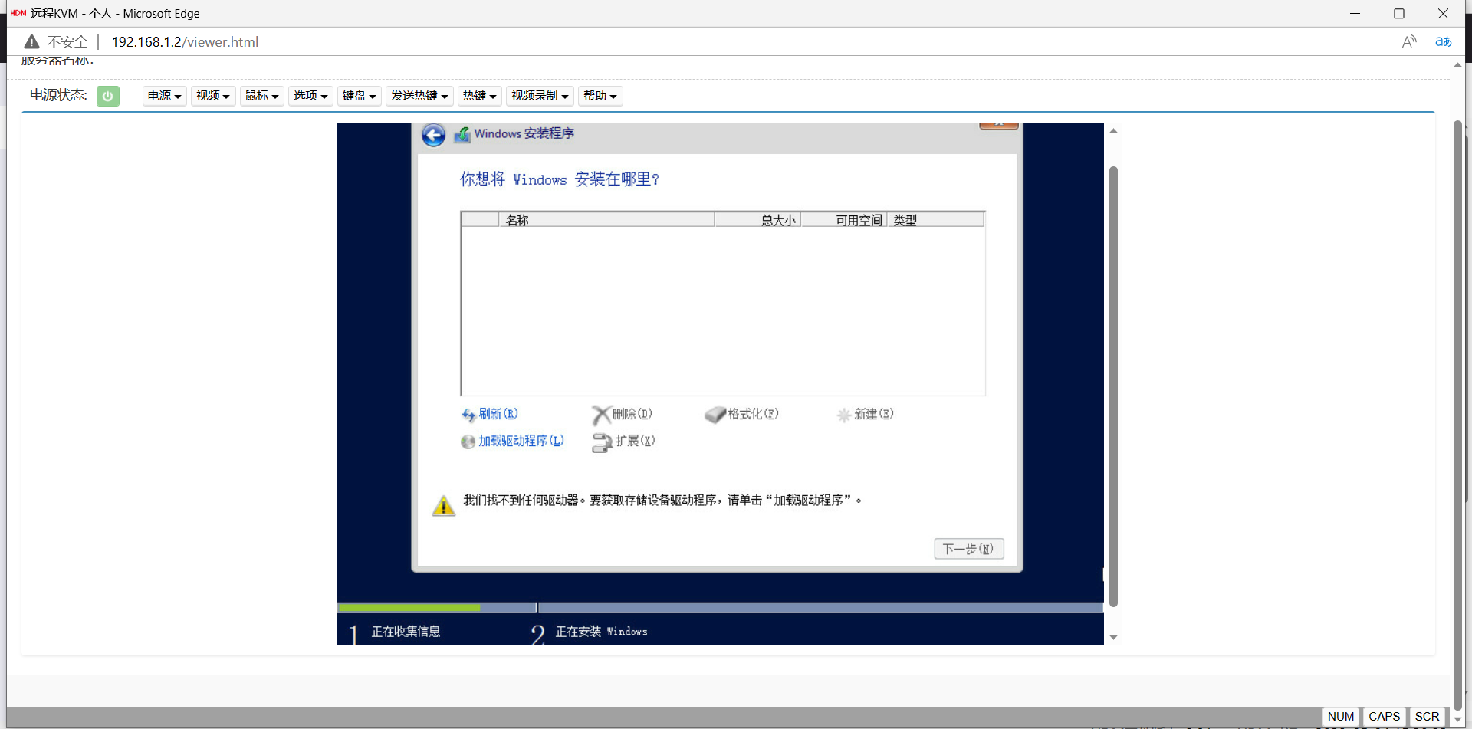Open the 视频录制 (Video Record) dropdown

pos(540,96)
